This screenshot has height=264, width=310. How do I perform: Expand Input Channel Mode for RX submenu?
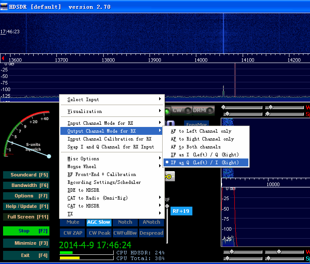(x=112, y=123)
